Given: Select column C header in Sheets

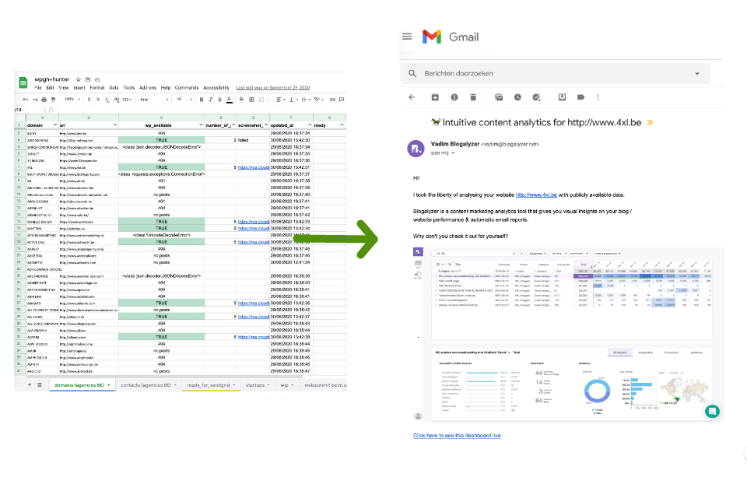Looking at the screenshot, I should [x=162, y=117].
